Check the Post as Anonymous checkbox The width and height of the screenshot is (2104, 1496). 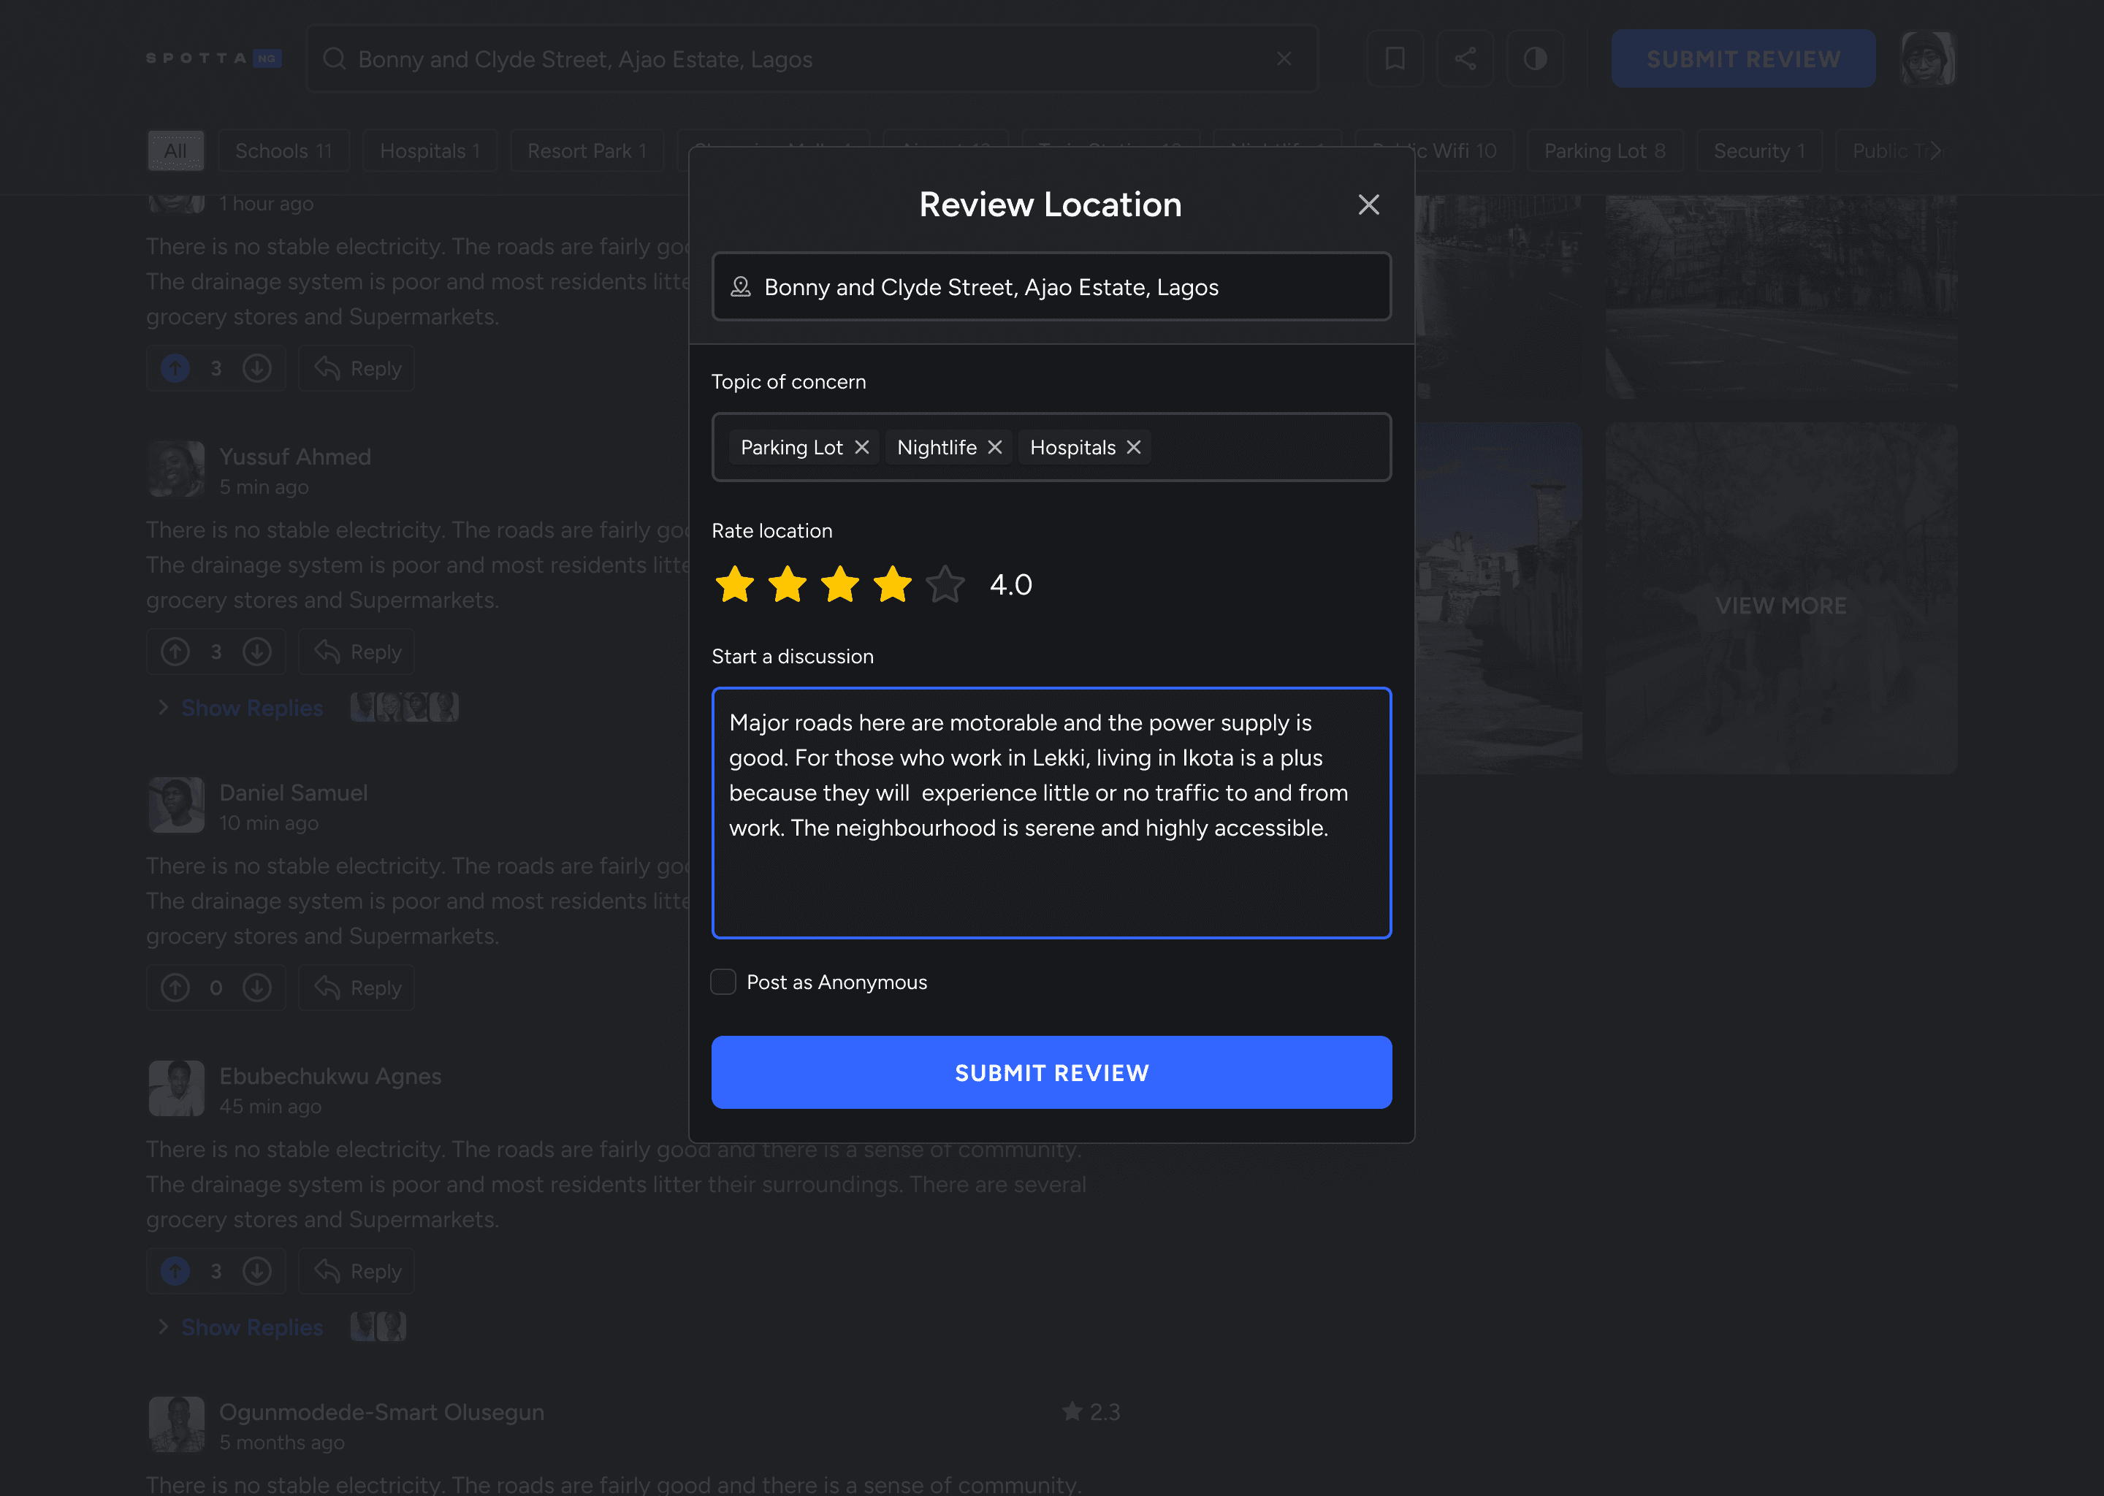(723, 982)
